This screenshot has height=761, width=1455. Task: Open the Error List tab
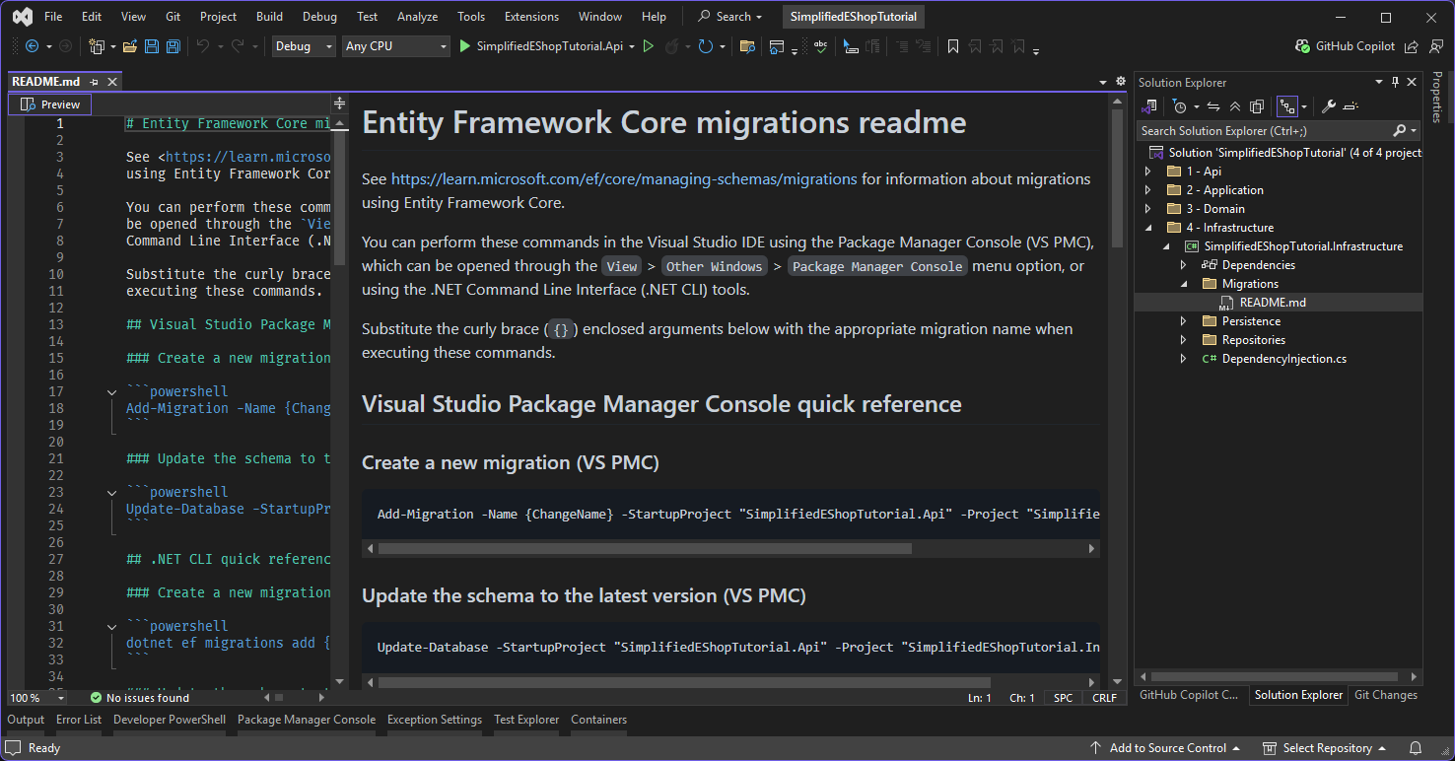(x=79, y=720)
